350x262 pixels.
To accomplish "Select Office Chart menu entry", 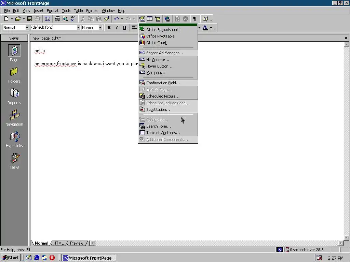I will tap(168, 43).
